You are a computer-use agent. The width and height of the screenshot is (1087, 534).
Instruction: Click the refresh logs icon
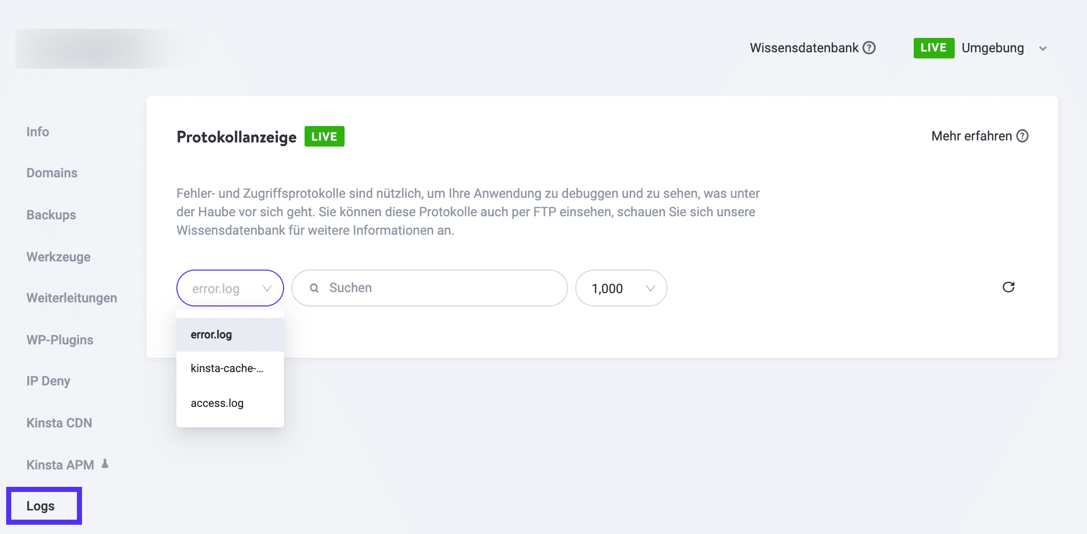click(x=1009, y=287)
